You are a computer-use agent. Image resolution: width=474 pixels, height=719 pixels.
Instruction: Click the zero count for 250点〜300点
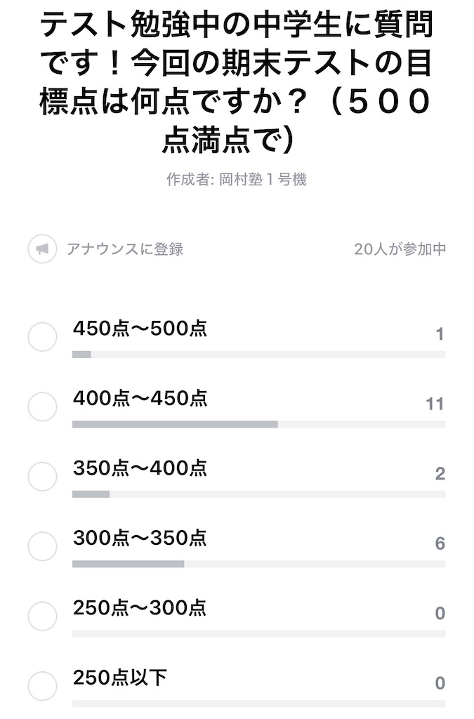tap(440, 613)
